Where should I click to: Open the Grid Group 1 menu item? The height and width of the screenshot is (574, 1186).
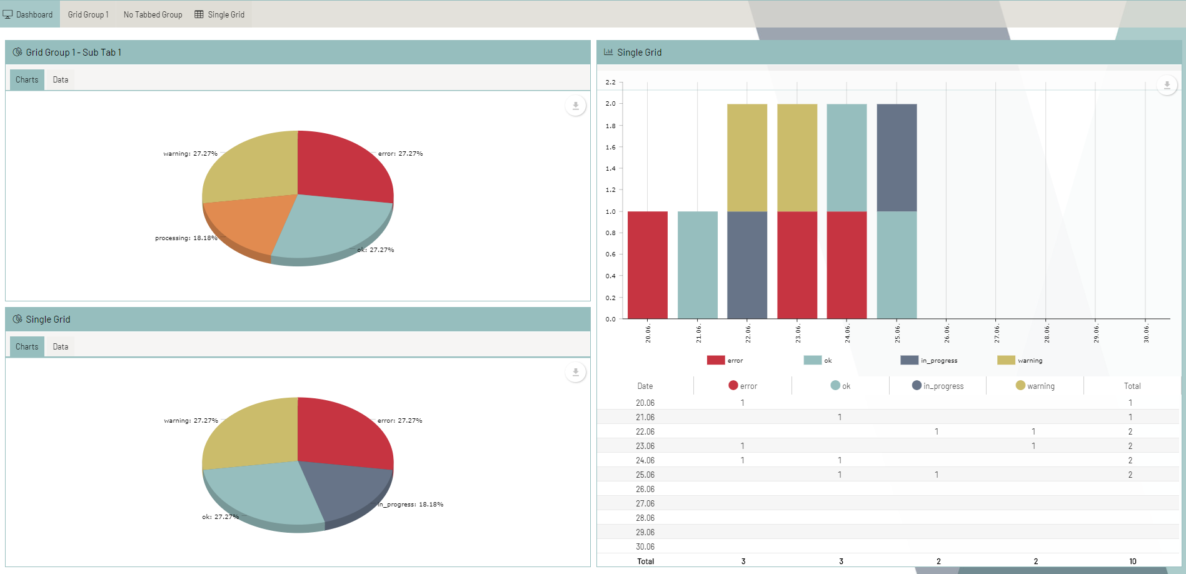pos(88,14)
